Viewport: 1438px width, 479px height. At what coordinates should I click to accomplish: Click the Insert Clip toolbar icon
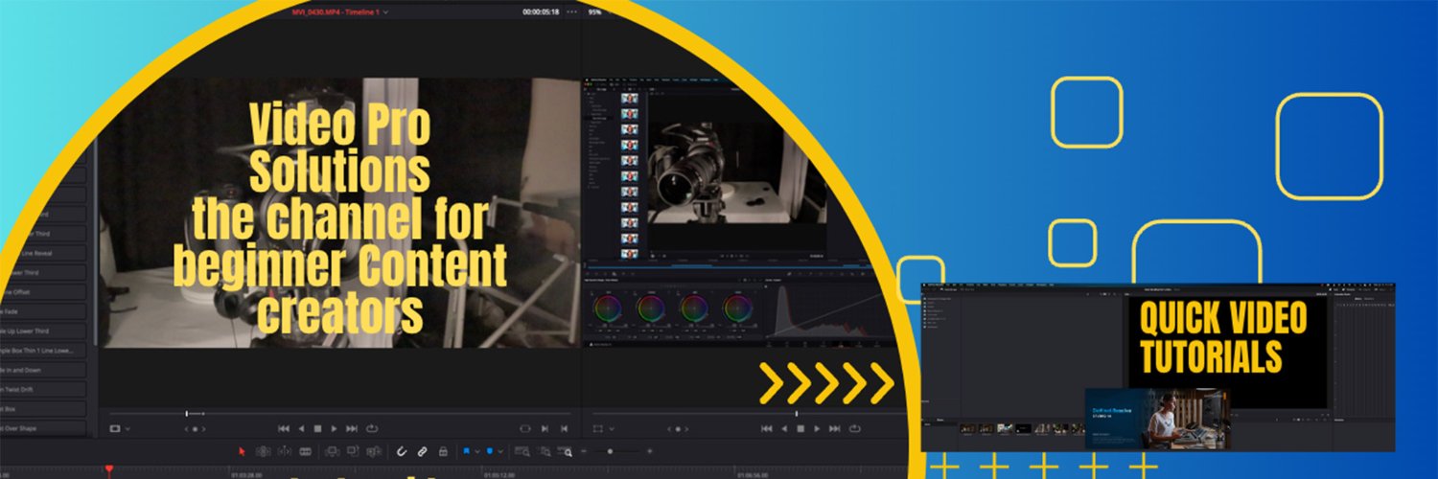[x=332, y=451]
